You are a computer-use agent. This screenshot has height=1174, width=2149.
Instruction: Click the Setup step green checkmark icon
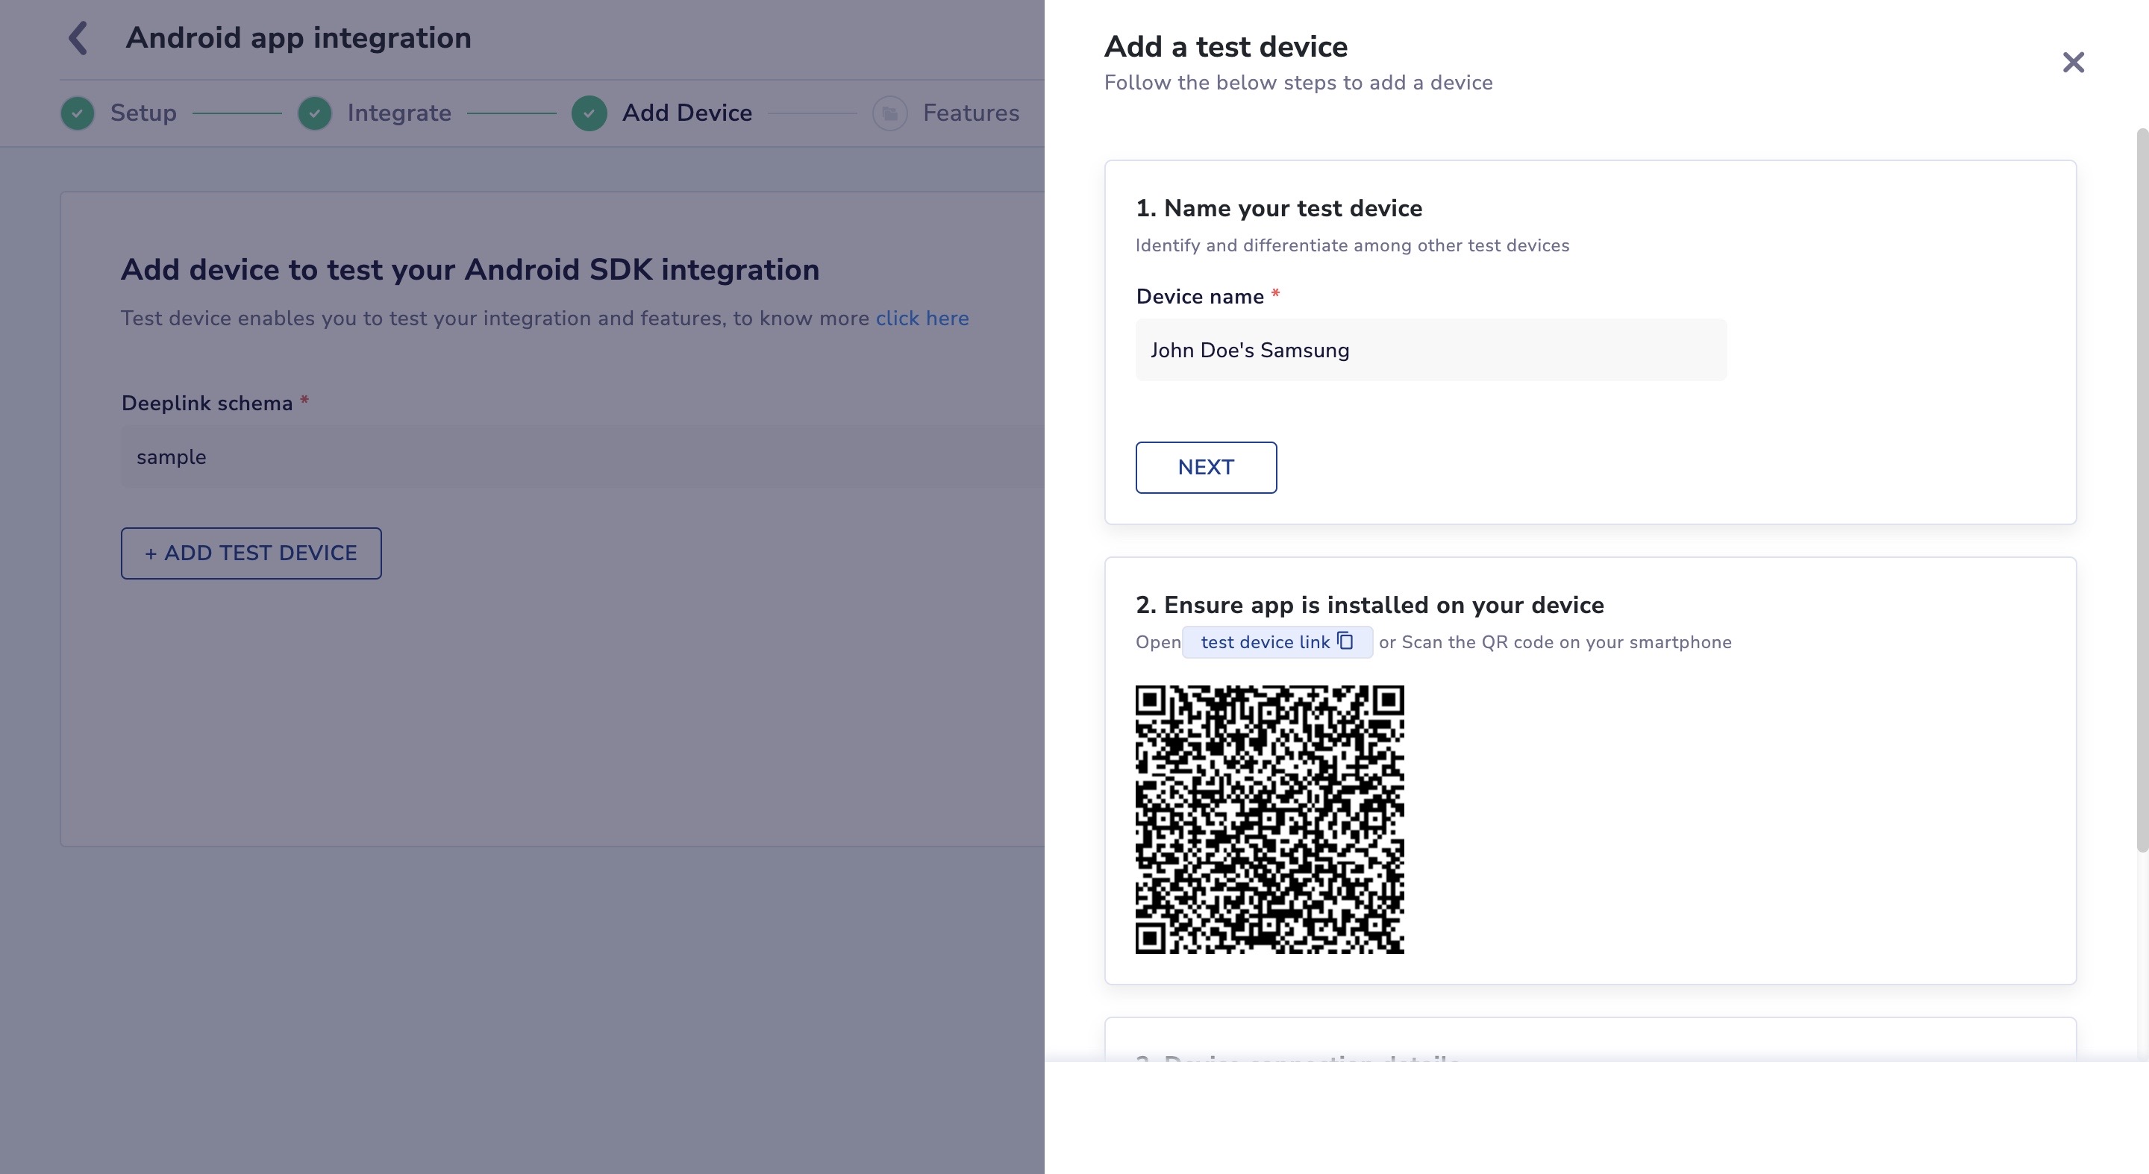point(78,113)
